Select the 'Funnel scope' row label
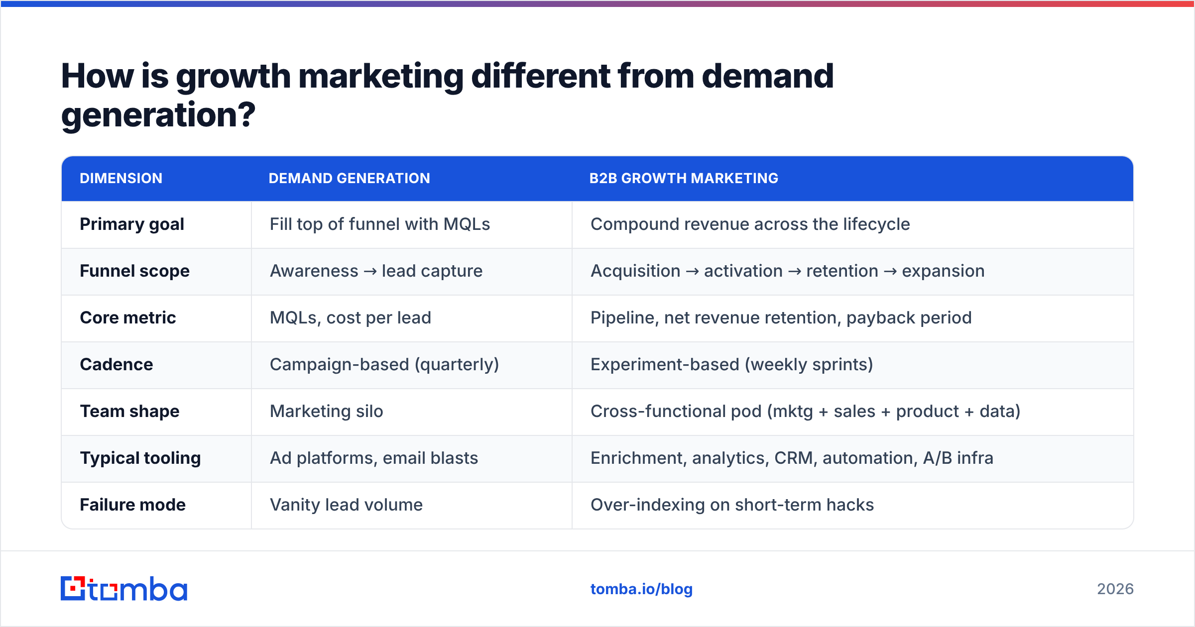The height and width of the screenshot is (627, 1195). point(134,271)
